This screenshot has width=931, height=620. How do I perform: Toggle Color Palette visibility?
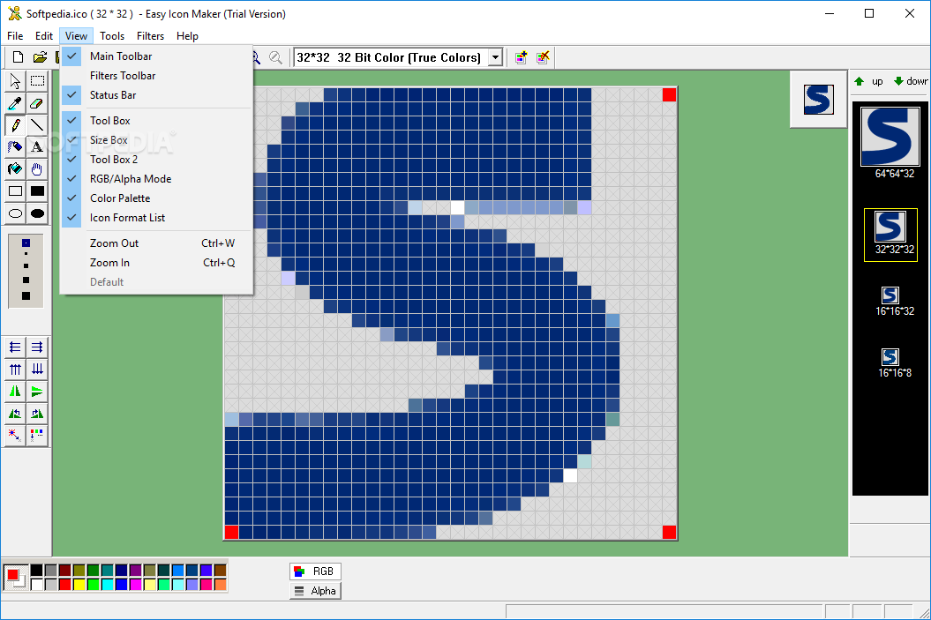click(x=157, y=198)
